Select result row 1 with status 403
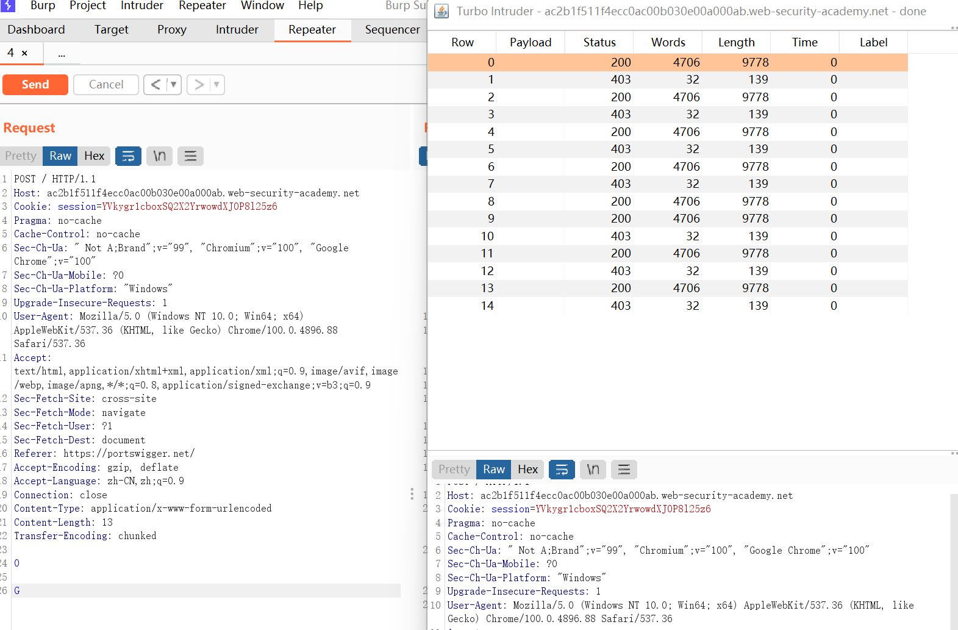Image resolution: width=958 pixels, height=630 pixels. click(668, 80)
